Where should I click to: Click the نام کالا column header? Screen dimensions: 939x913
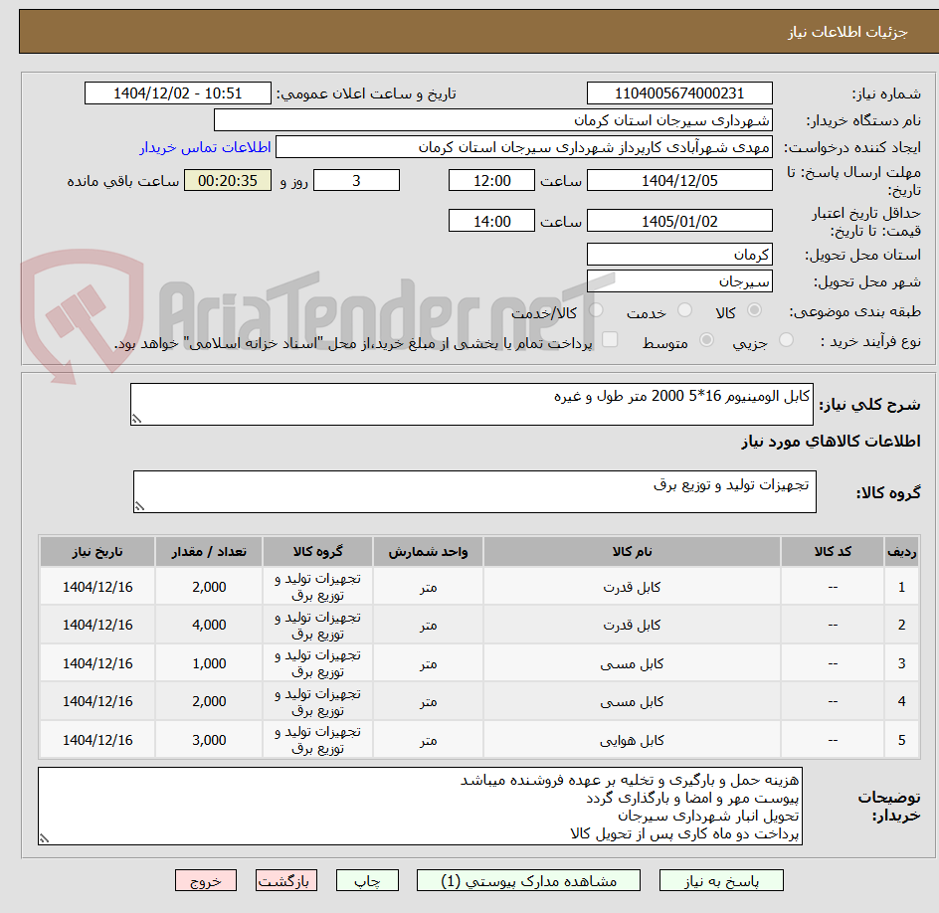(x=632, y=551)
